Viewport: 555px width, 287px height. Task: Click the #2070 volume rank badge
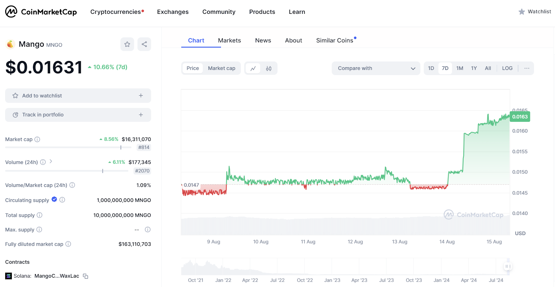coord(142,171)
